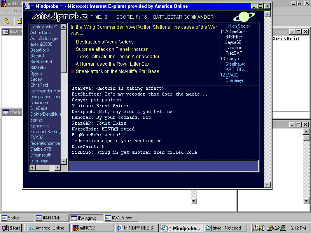Screen dimensions: 311x233
Task: Choose 'Surprise attack on Planet Khorsan' answer
Action: pyautogui.click(x=112, y=49)
